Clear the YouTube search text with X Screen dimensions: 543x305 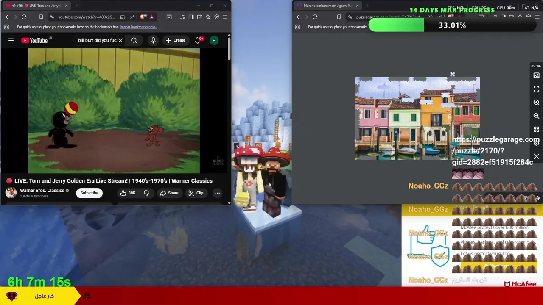(x=120, y=40)
